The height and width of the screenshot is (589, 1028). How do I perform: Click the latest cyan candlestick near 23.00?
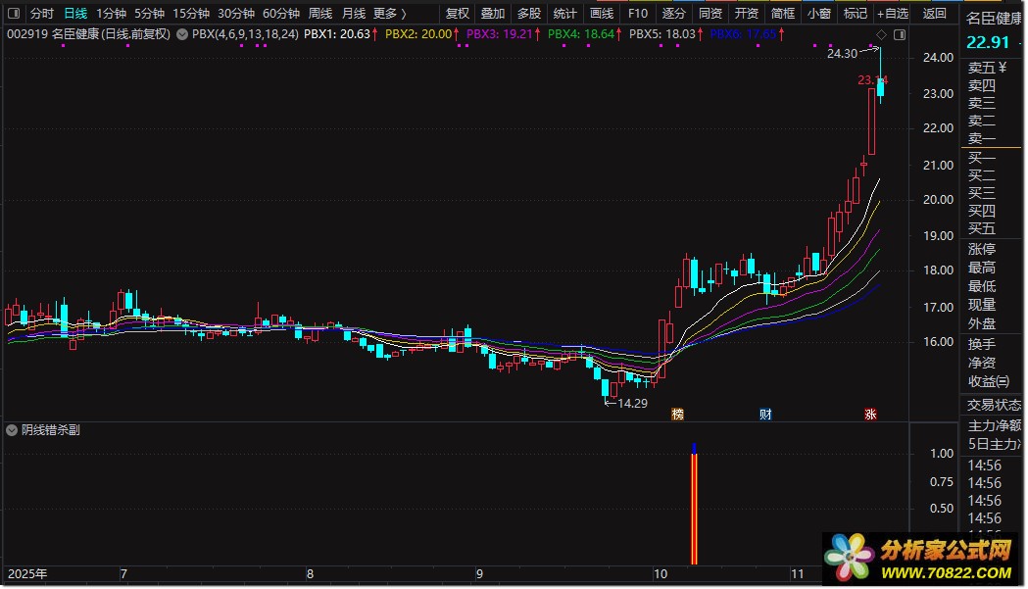(x=880, y=87)
